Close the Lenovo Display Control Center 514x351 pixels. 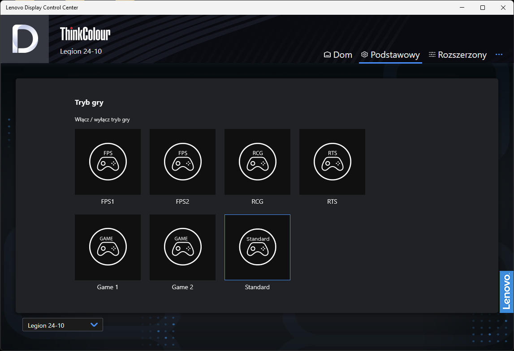pos(503,8)
